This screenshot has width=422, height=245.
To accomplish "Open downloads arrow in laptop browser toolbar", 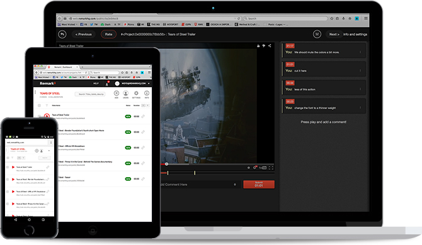I will [343, 18].
